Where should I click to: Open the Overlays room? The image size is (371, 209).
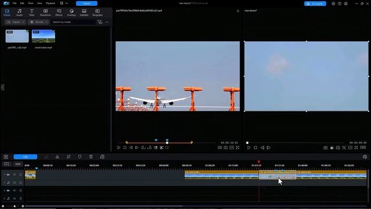pos(71,13)
